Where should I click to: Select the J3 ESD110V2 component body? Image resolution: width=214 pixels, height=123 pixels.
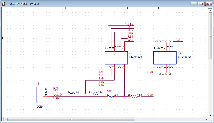click(165, 58)
